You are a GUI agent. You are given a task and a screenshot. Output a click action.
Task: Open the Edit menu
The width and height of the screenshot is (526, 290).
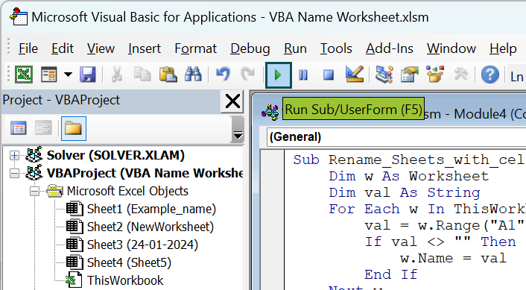[x=63, y=48]
